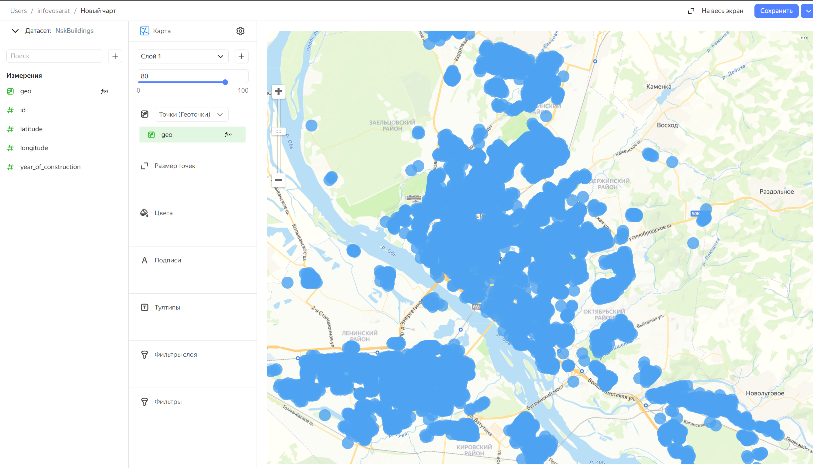Open Точки (Геоточки) type dropdown
Viewport: 813px width, 468px height.
(191, 114)
